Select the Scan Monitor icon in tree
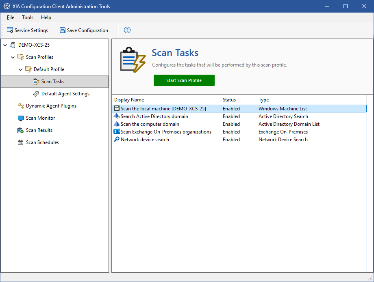This screenshot has width=374, height=282. coord(21,118)
